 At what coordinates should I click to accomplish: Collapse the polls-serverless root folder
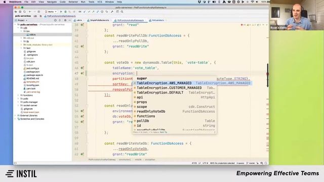click(15, 25)
